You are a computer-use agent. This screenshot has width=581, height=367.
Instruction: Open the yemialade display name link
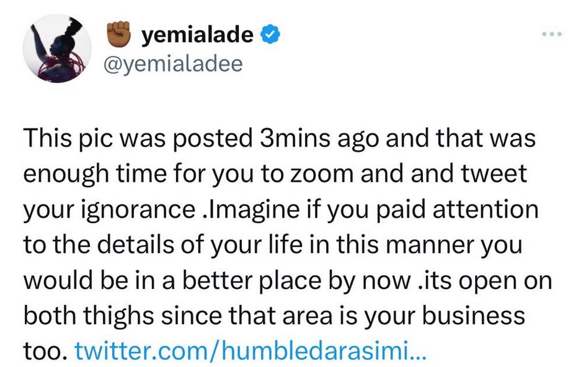tap(198, 36)
